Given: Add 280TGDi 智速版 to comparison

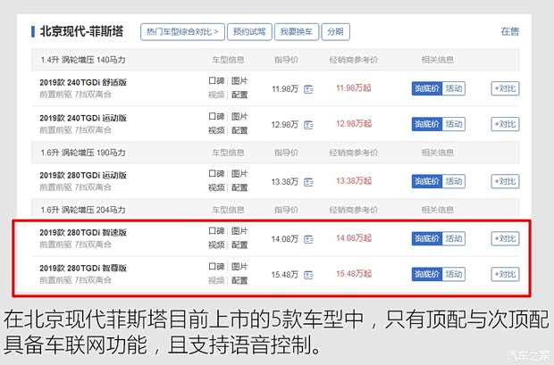Looking at the screenshot, I should coord(505,238).
